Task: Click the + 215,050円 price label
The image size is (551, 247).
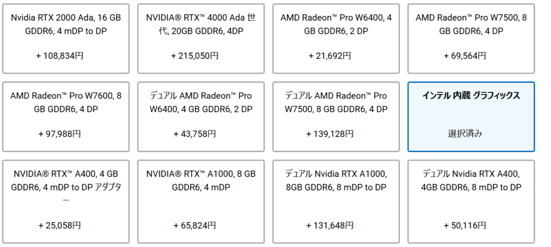Action: coord(195,55)
